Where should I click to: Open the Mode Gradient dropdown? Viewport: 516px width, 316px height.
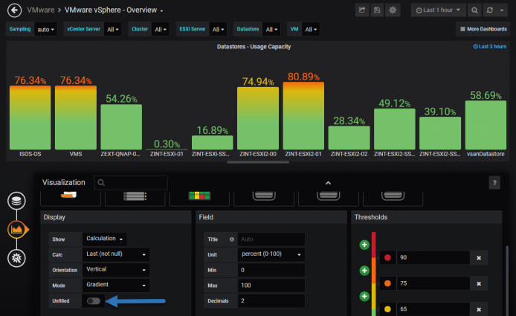tap(116, 285)
